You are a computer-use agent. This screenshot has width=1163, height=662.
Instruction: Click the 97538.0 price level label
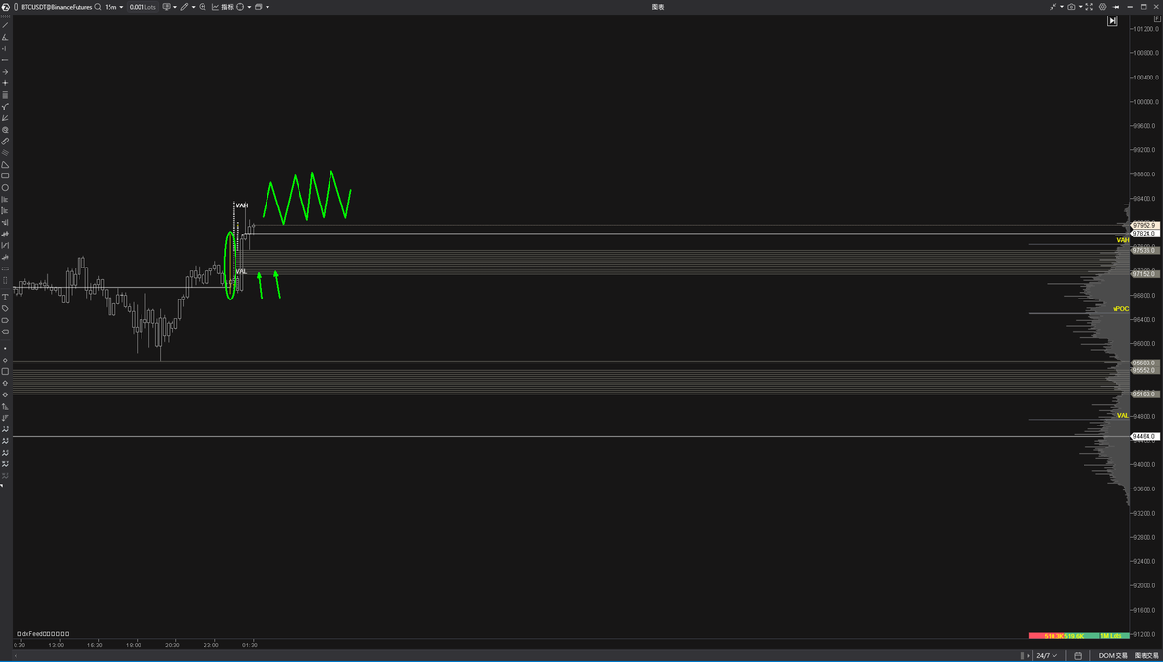[1145, 250]
